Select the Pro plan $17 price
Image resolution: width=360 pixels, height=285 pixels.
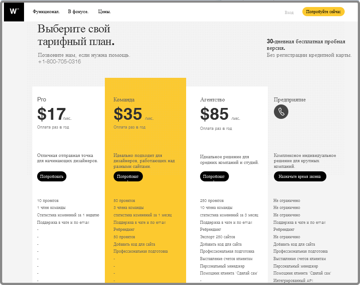pyautogui.click(x=52, y=114)
